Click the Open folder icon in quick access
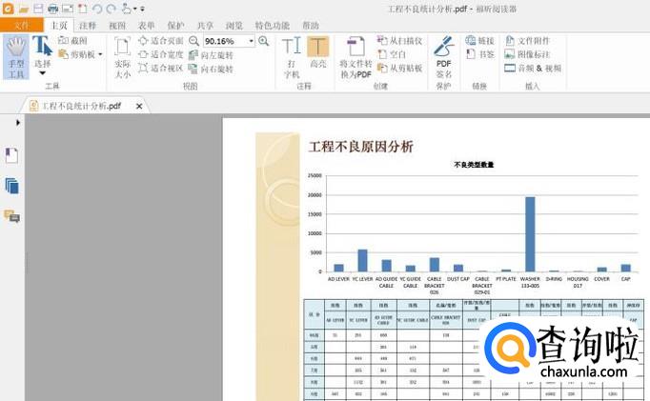This screenshot has width=650, height=401. point(24,9)
